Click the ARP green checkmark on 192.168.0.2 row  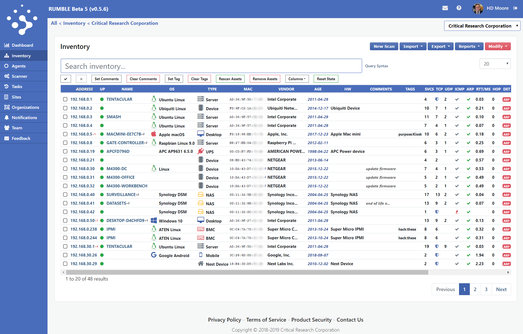pyautogui.click(x=468, y=108)
